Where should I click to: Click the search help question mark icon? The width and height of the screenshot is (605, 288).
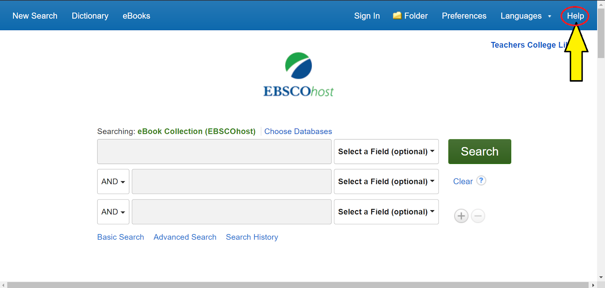[x=481, y=181]
